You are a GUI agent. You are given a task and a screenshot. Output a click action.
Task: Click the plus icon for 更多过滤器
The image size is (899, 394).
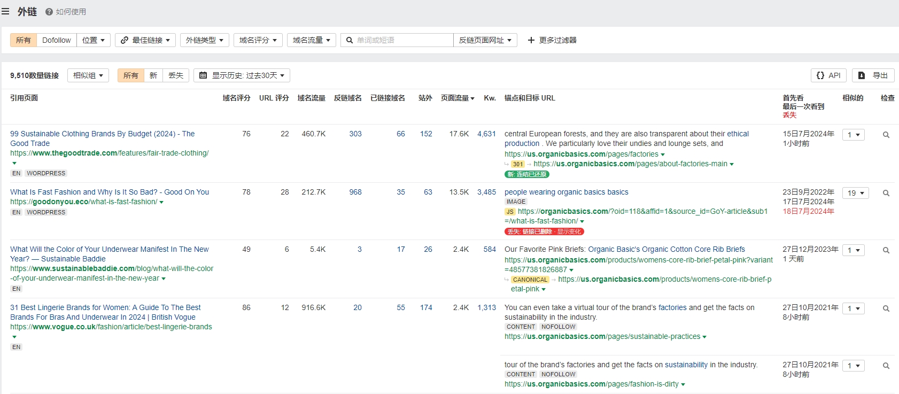(531, 40)
